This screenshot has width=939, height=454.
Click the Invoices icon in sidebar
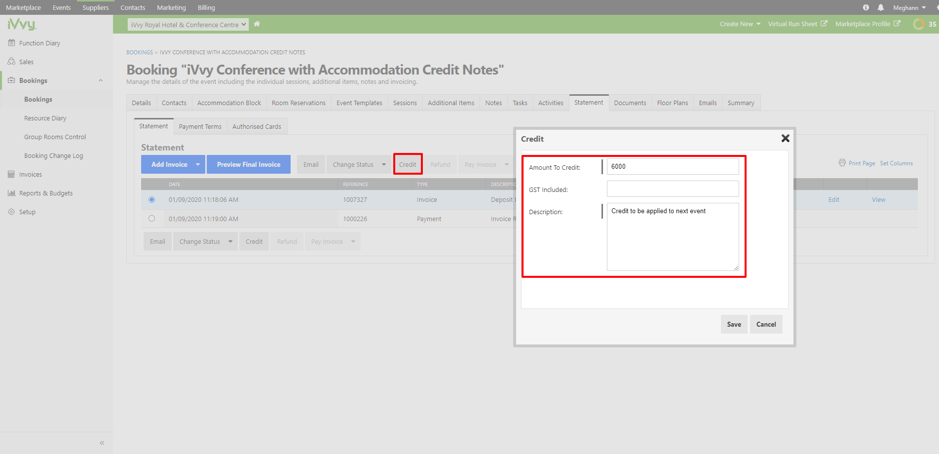click(x=11, y=174)
